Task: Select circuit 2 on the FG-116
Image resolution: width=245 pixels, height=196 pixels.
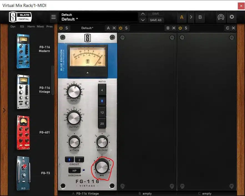Action: pos(79,160)
